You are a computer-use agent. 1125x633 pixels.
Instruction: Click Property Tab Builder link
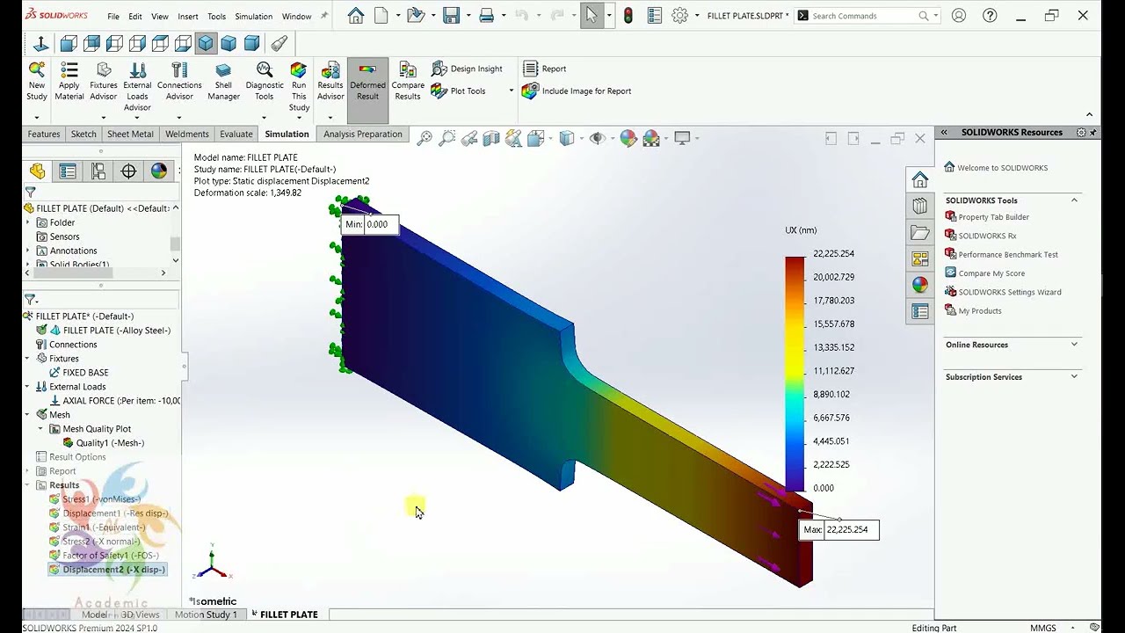click(x=993, y=217)
